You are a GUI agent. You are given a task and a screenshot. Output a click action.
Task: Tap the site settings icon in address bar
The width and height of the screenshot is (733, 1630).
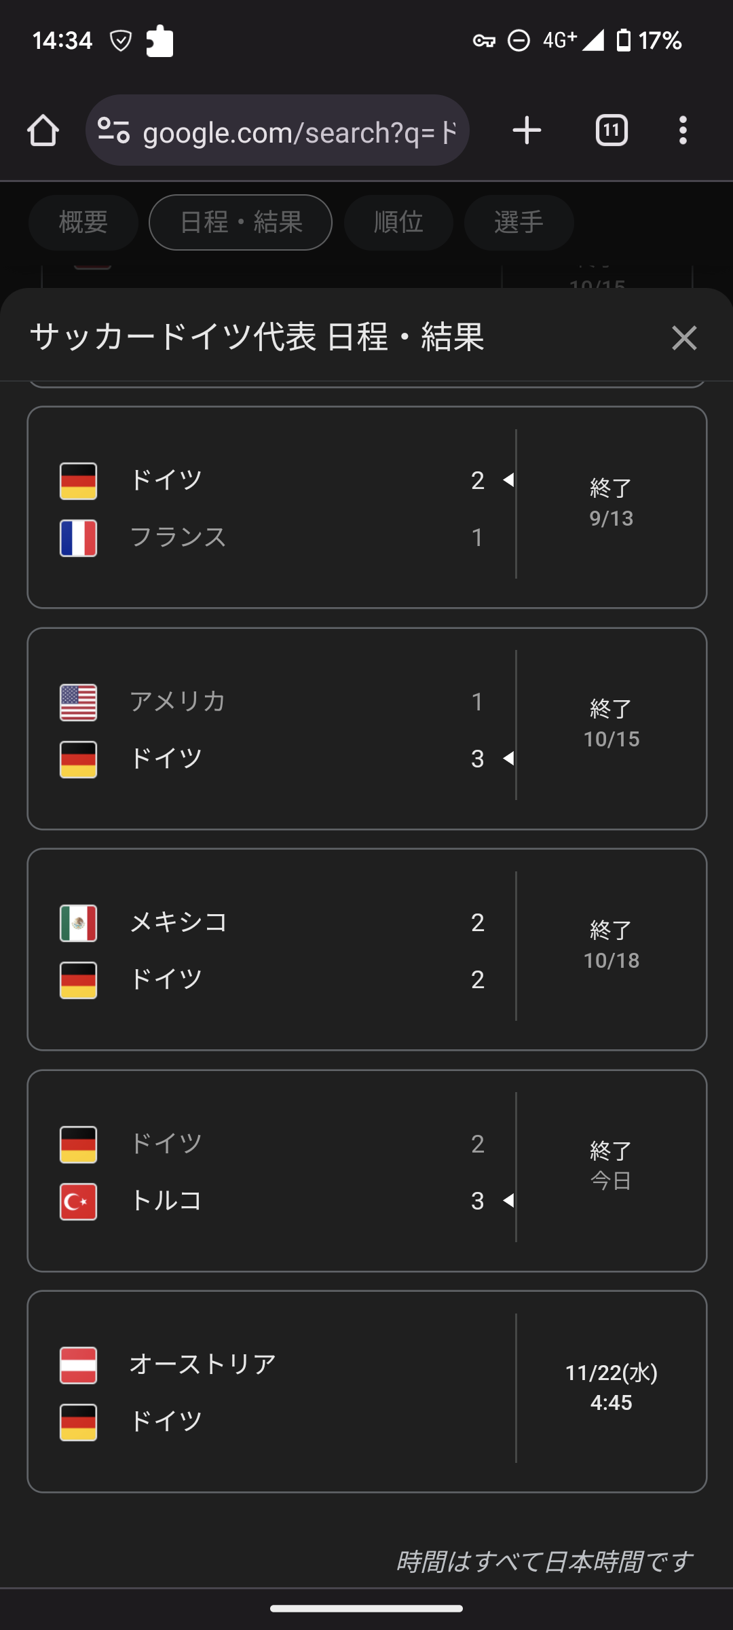tap(113, 130)
